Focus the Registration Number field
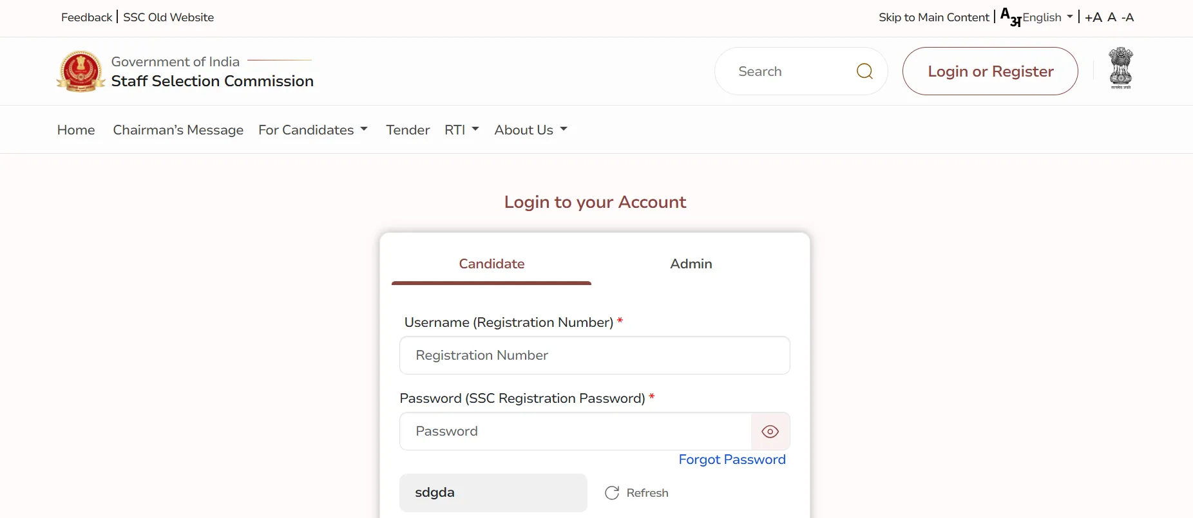The height and width of the screenshot is (518, 1193). pyautogui.click(x=595, y=355)
